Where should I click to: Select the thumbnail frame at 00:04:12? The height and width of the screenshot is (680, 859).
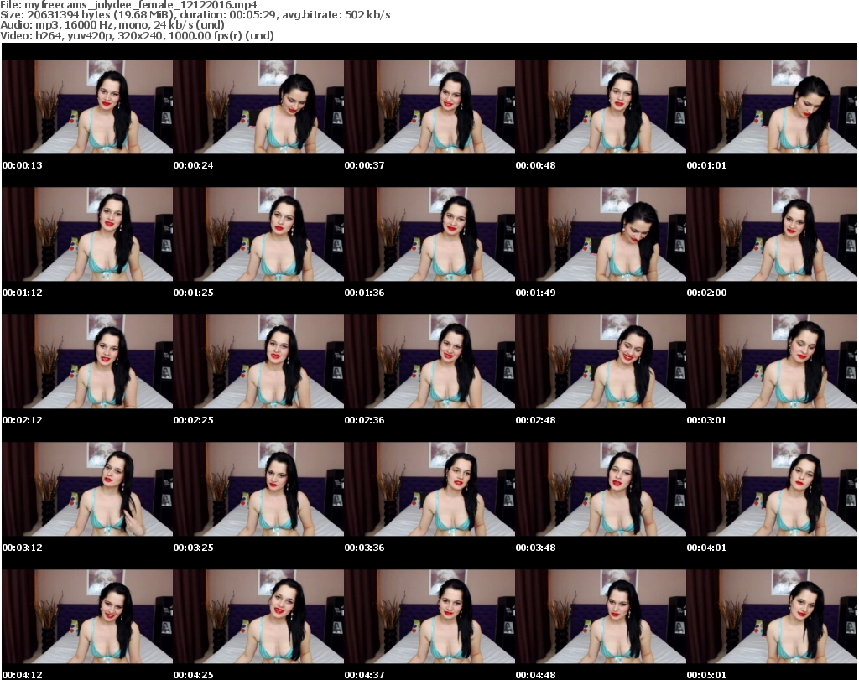pos(87,616)
